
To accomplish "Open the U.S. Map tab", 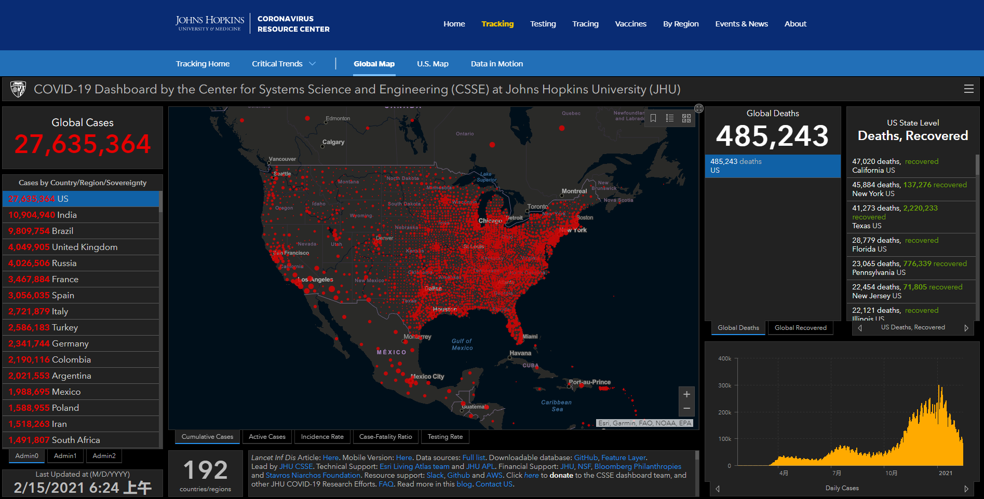I will click(x=432, y=64).
